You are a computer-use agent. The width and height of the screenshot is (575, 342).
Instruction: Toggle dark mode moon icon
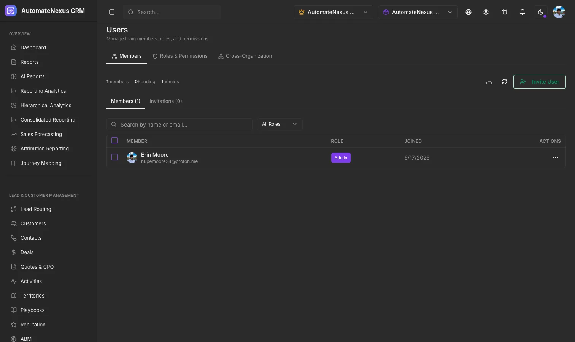click(x=541, y=12)
